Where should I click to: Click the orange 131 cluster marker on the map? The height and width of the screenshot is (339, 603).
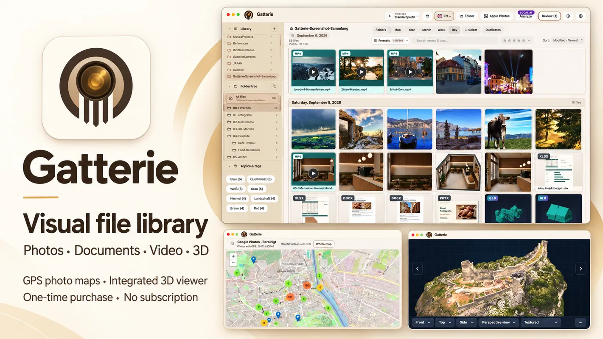point(290,297)
